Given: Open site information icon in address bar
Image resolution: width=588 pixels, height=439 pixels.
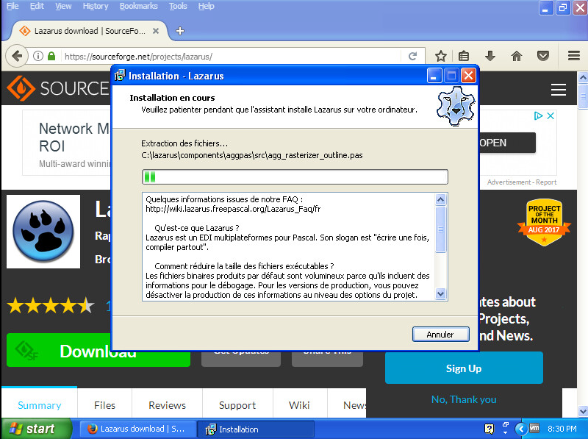Looking at the screenshot, I should click(38, 57).
